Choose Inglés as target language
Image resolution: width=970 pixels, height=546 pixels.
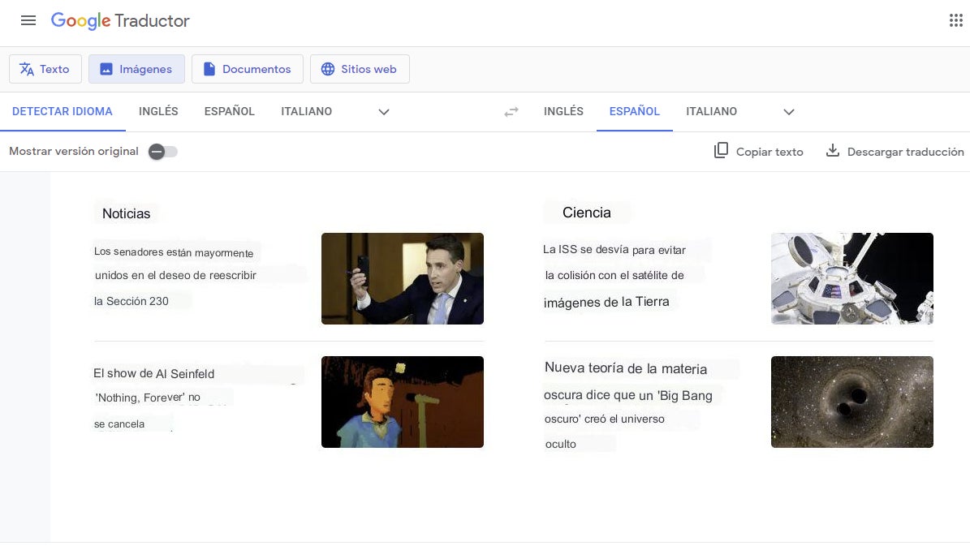[x=563, y=111]
